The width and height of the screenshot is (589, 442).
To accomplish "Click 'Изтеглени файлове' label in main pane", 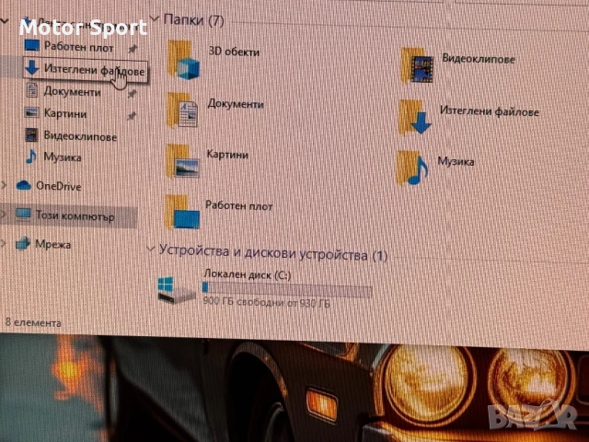I will 490,110.
